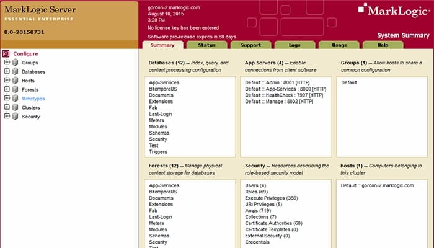Open the Databases (12) heading link
The image size is (434, 248).
pyautogui.click(x=166, y=63)
